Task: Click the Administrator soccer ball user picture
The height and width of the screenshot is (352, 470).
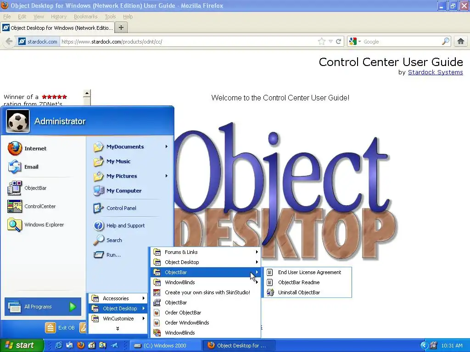Action: tap(18, 121)
